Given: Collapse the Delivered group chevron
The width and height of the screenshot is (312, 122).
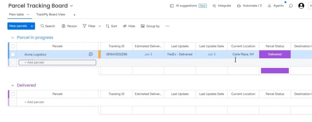Looking at the screenshot, I should click(x=13, y=85).
